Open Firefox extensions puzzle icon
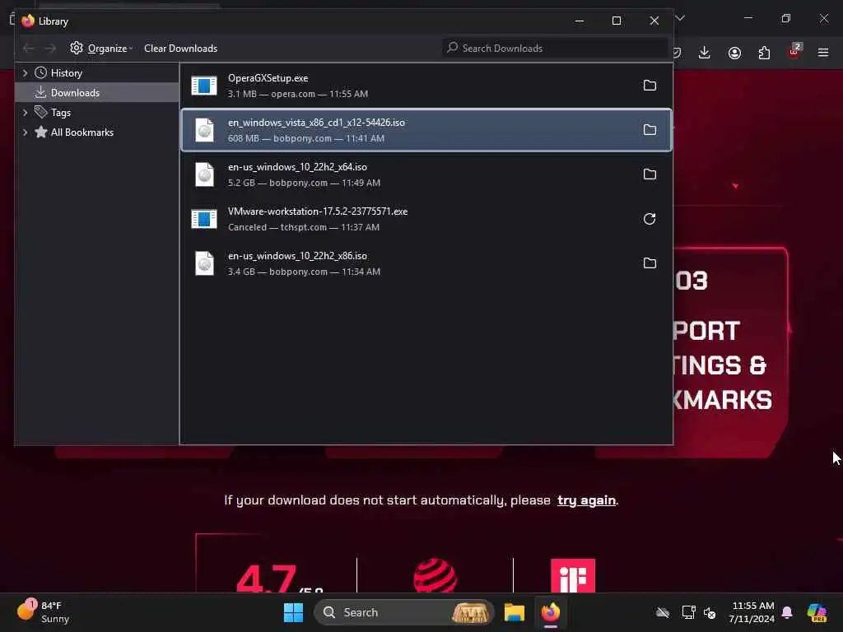This screenshot has height=632, width=843. click(x=764, y=53)
